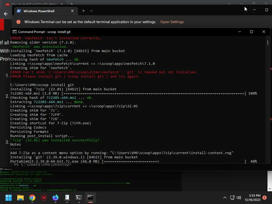The width and height of the screenshot is (272, 204).
Task: Open the clock showing 5:33 PM
Action: [253, 198]
